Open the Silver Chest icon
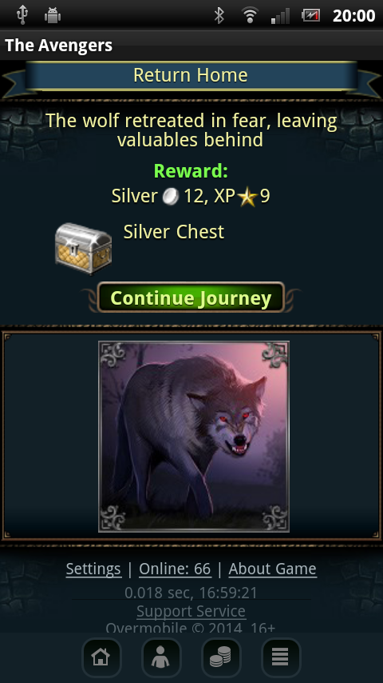Screen dimensions: 383x683 tap(83, 248)
